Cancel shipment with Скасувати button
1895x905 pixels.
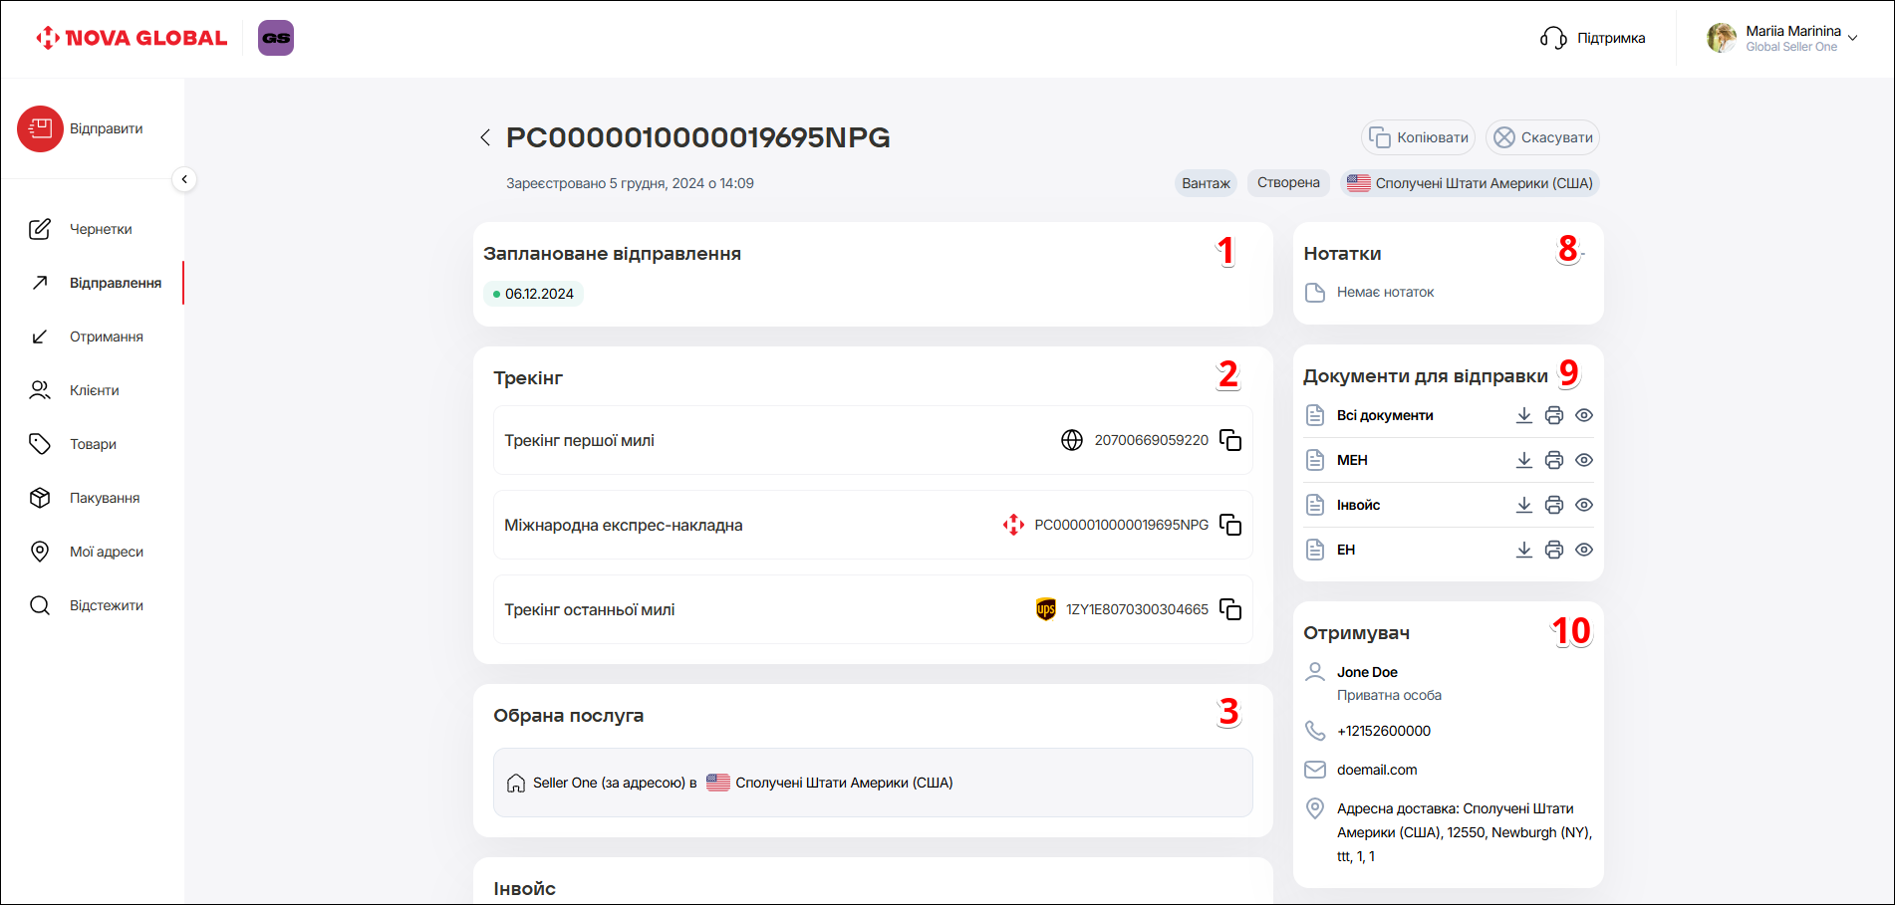[1543, 137]
